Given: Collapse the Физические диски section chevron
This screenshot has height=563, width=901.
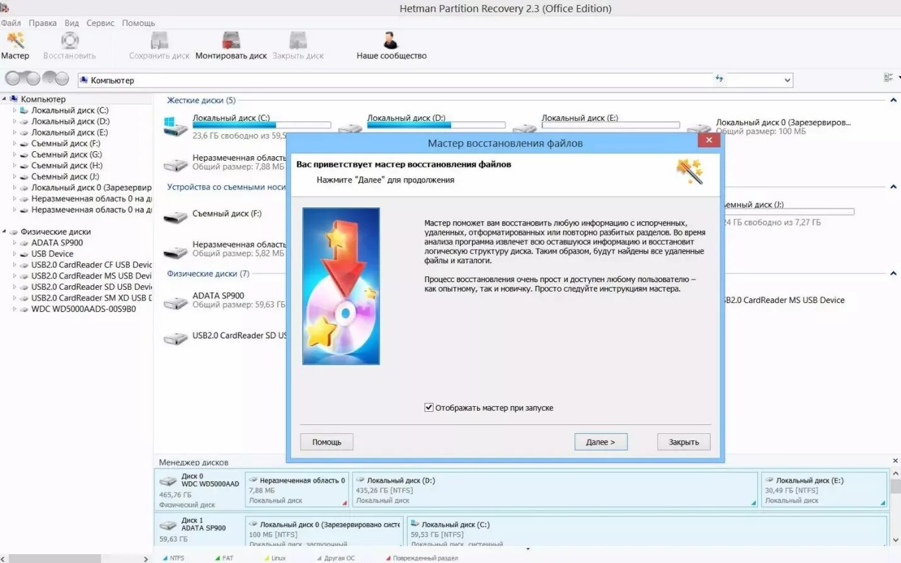Looking at the screenshot, I should click(x=893, y=273).
